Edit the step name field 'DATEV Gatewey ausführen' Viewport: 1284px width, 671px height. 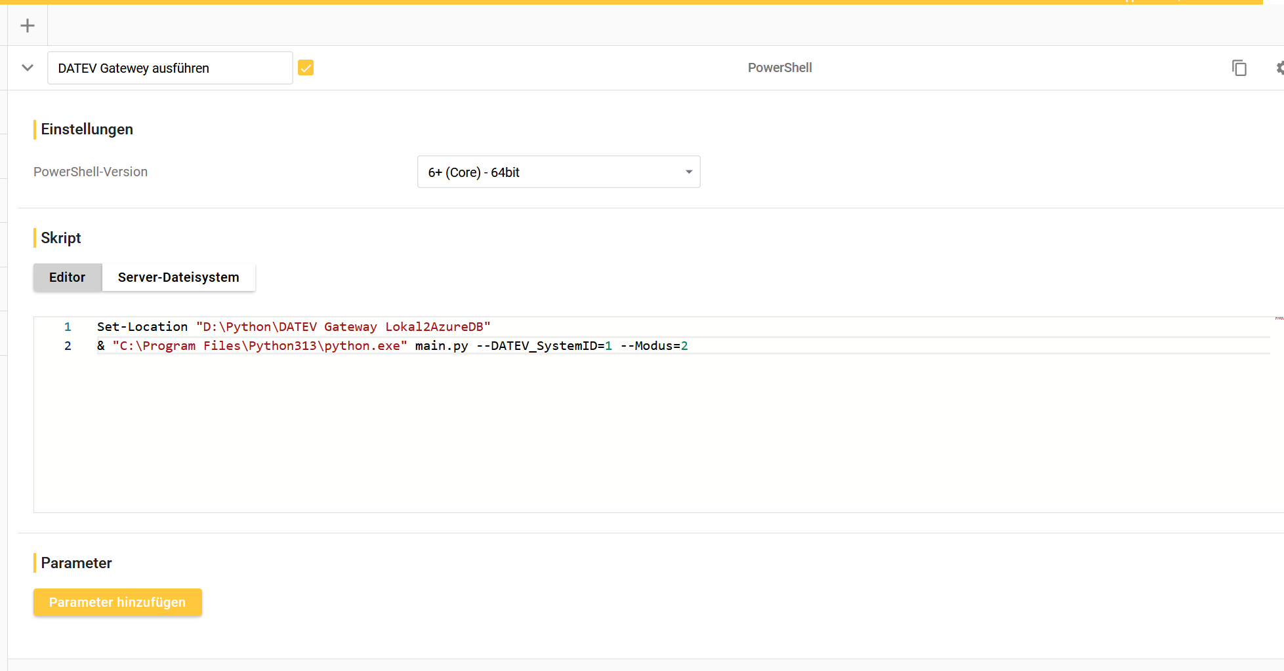point(170,68)
